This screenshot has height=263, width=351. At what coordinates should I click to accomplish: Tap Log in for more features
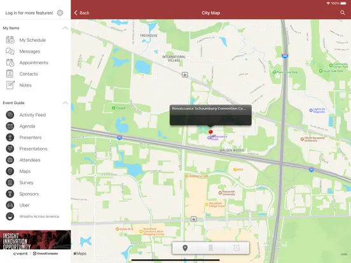[x=29, y=13]
